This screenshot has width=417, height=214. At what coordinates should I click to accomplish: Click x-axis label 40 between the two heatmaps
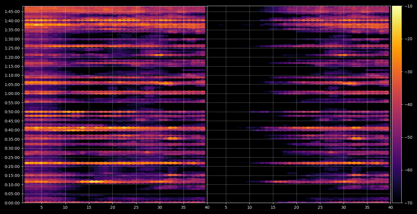tap(207, 207)
